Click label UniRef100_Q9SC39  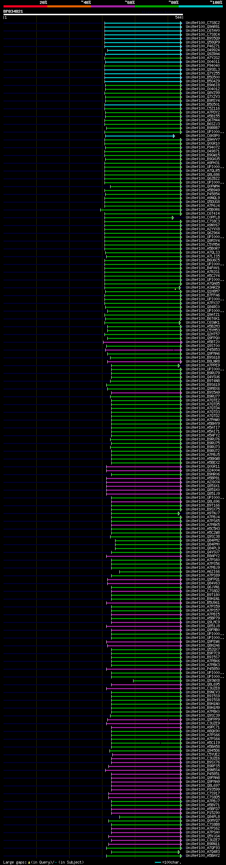click(x=203, y=716)
